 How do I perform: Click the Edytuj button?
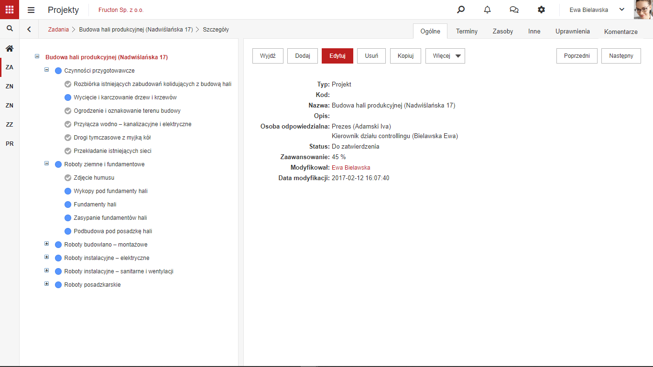(337, 56)
